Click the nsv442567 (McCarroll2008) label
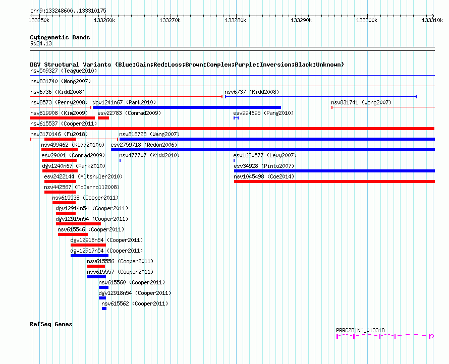Image resolution: width=449 pixels, height=364 pixels. point(82,187)
